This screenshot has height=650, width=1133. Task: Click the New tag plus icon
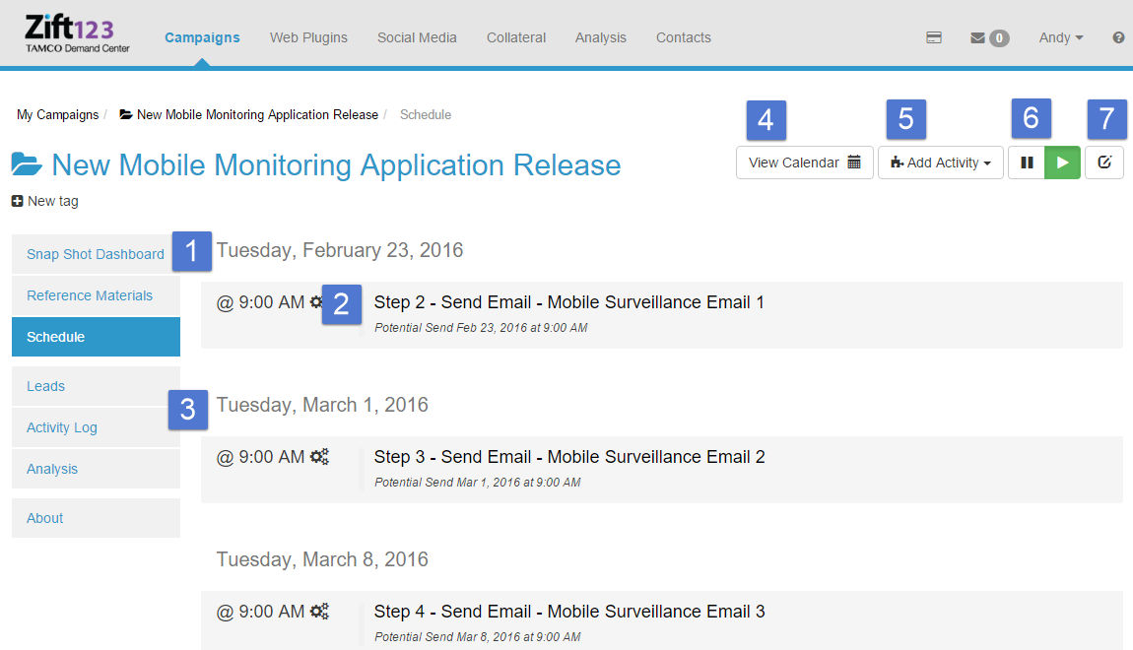(18, 201)
